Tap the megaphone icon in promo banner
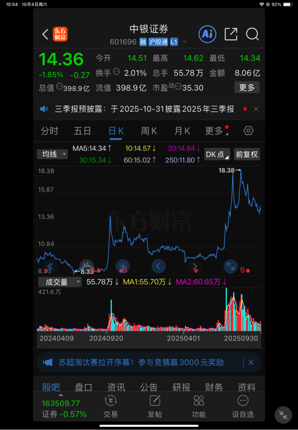The height and width of the screenshot is (430, 298). coord(48,362)
